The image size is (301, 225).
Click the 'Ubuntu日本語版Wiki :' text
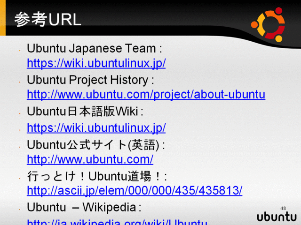click(x=85, y=112)
